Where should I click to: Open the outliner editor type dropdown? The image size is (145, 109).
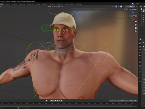(x=141, y=6)
